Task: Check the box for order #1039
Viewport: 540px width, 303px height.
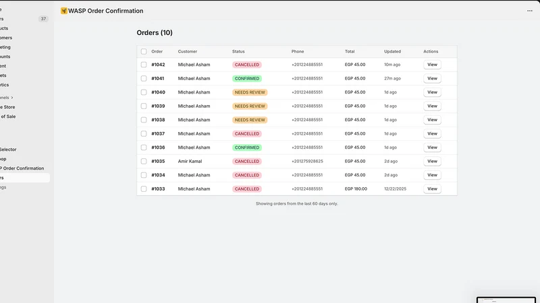Action: point(144,106)
